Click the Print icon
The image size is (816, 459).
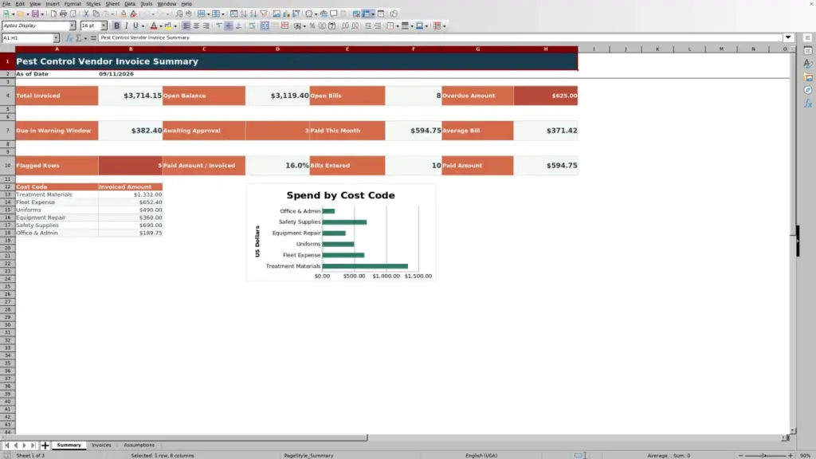click(63, 14)
